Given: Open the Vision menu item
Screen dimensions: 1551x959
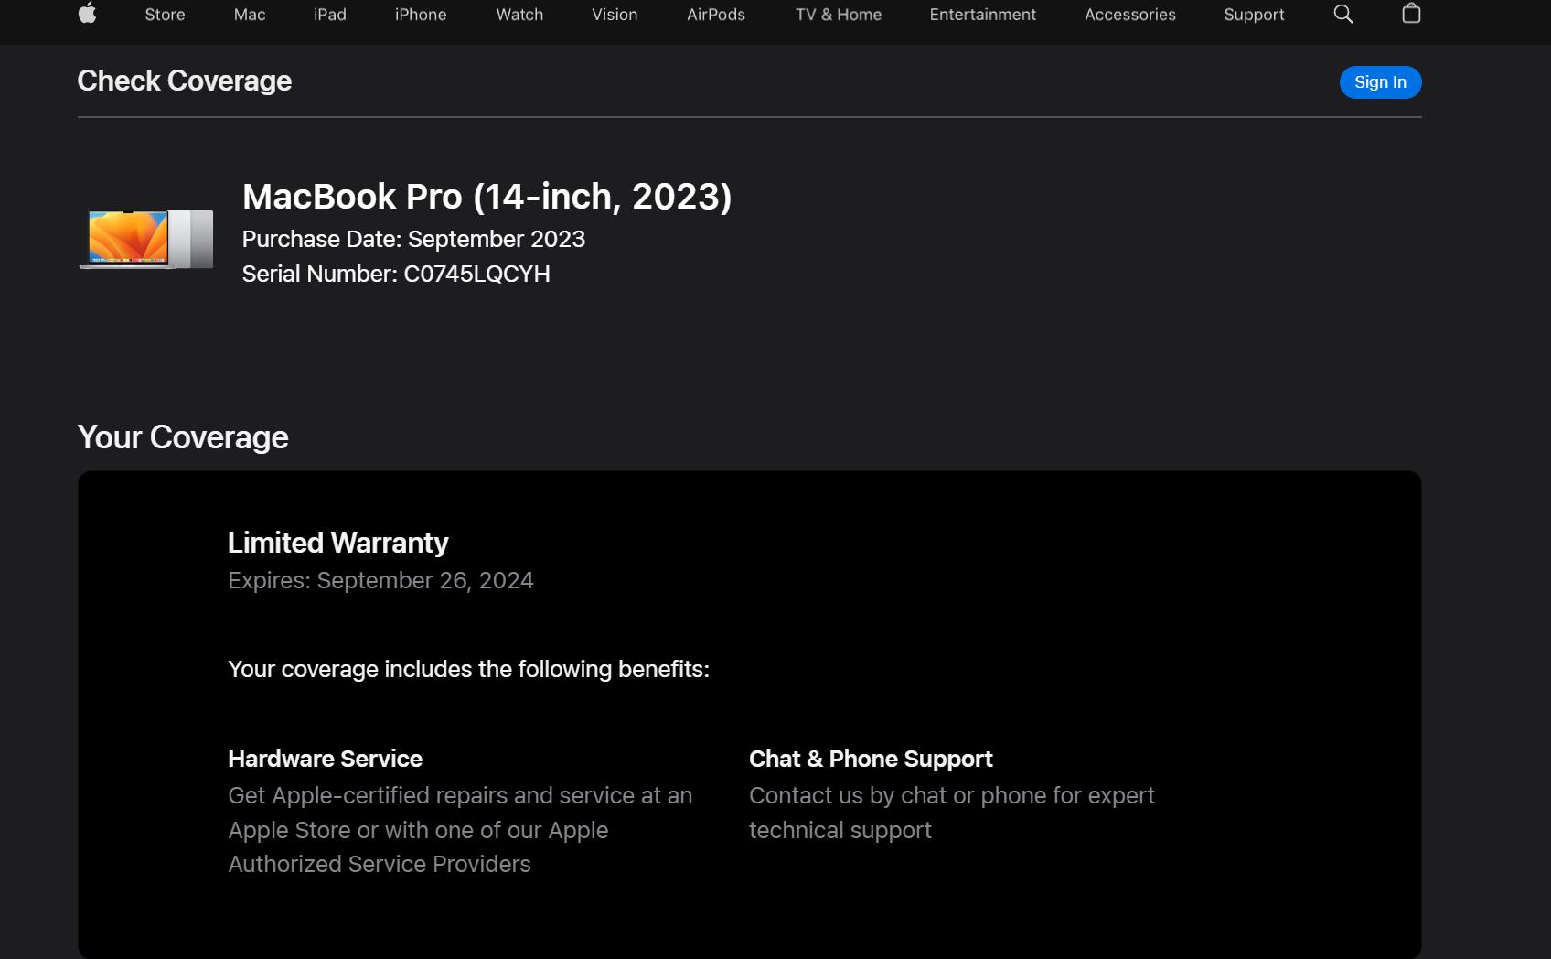Looking at the screenshot, I should (x=615, y=15).
